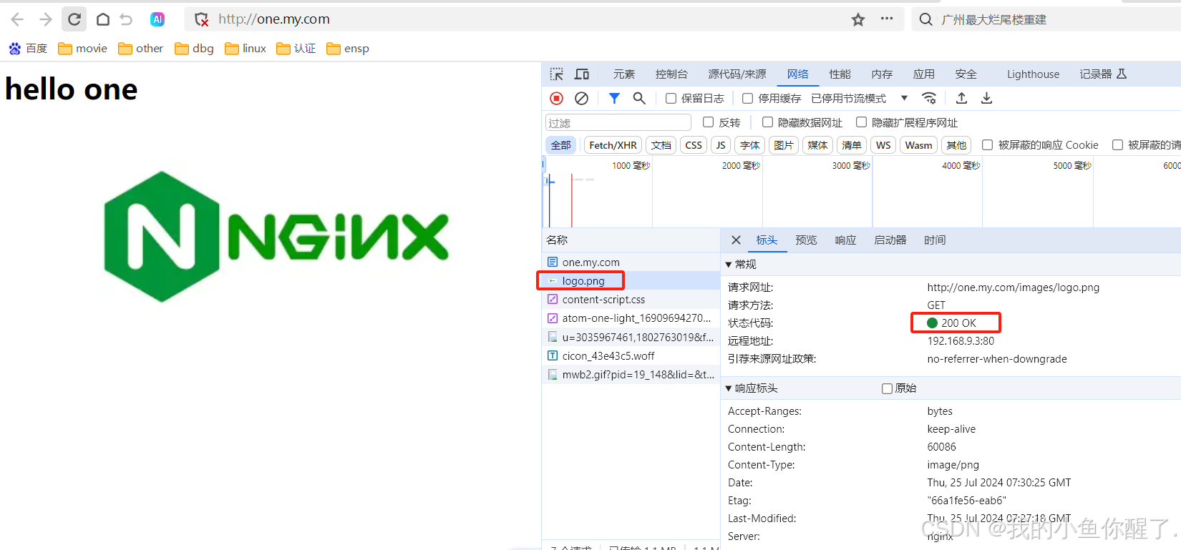
Task: Filter requests by JS type
Action: tap(721, 145)
